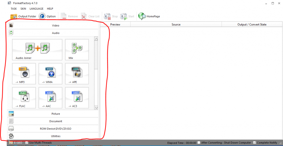Image resolution: width=283 pixels, height=146 pixels.
Task: Open the TASK menu
Action: point(14,9)
